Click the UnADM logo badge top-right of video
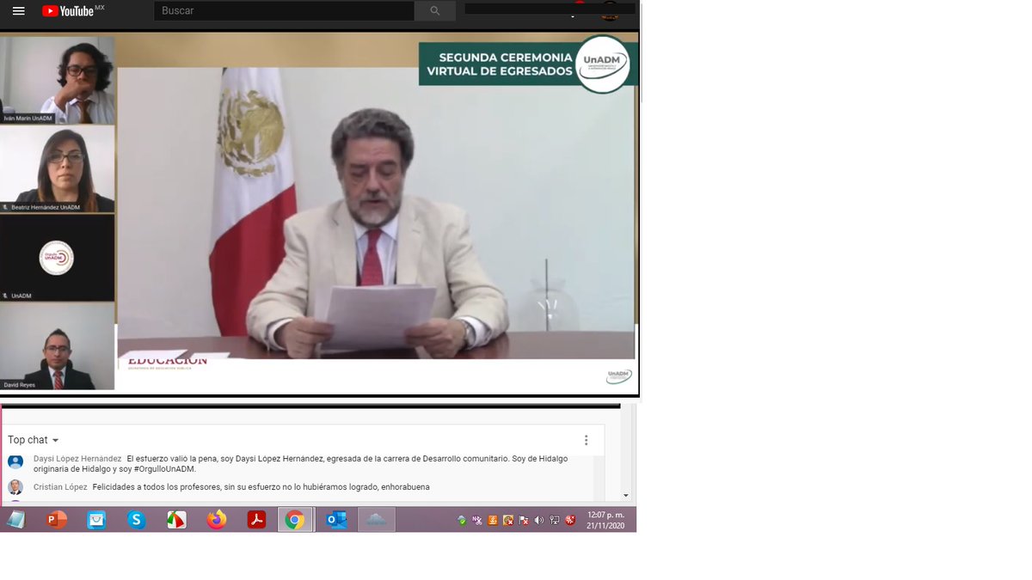The image size is (1032, 580). click(x=603, y=64)
